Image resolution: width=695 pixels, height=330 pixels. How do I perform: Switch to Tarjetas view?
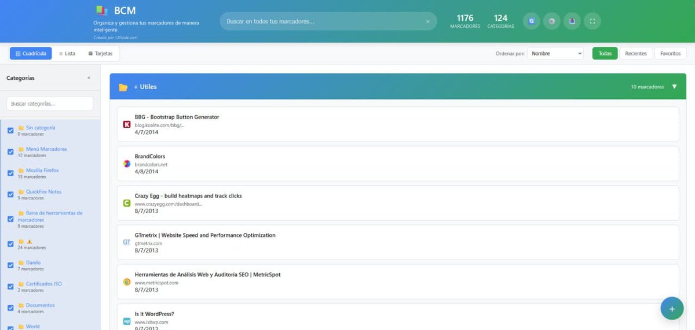[100, 53]
